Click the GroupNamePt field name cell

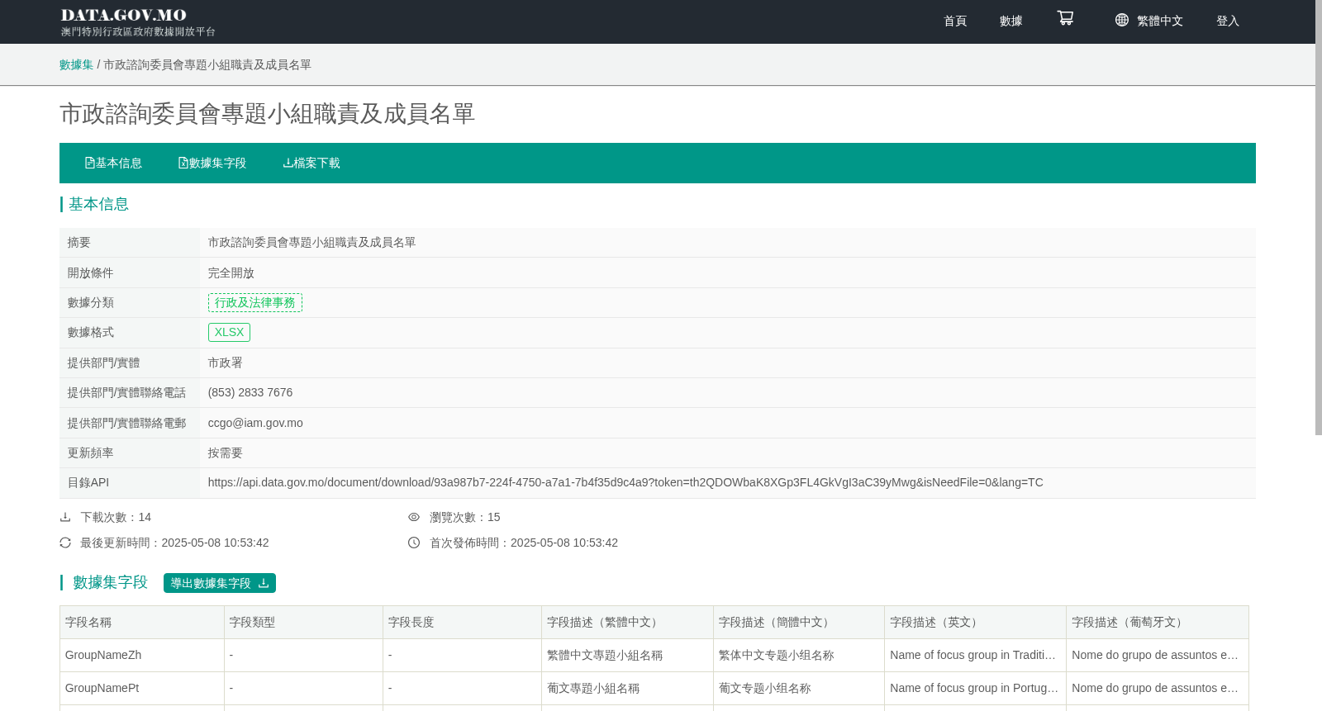[x=142, y=688]
